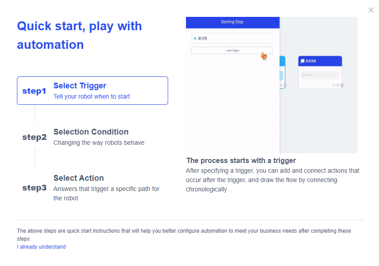Screen dimensions: 379x266
Task: Click the connector circle on the light-blue node
Action: click(285, 85)
